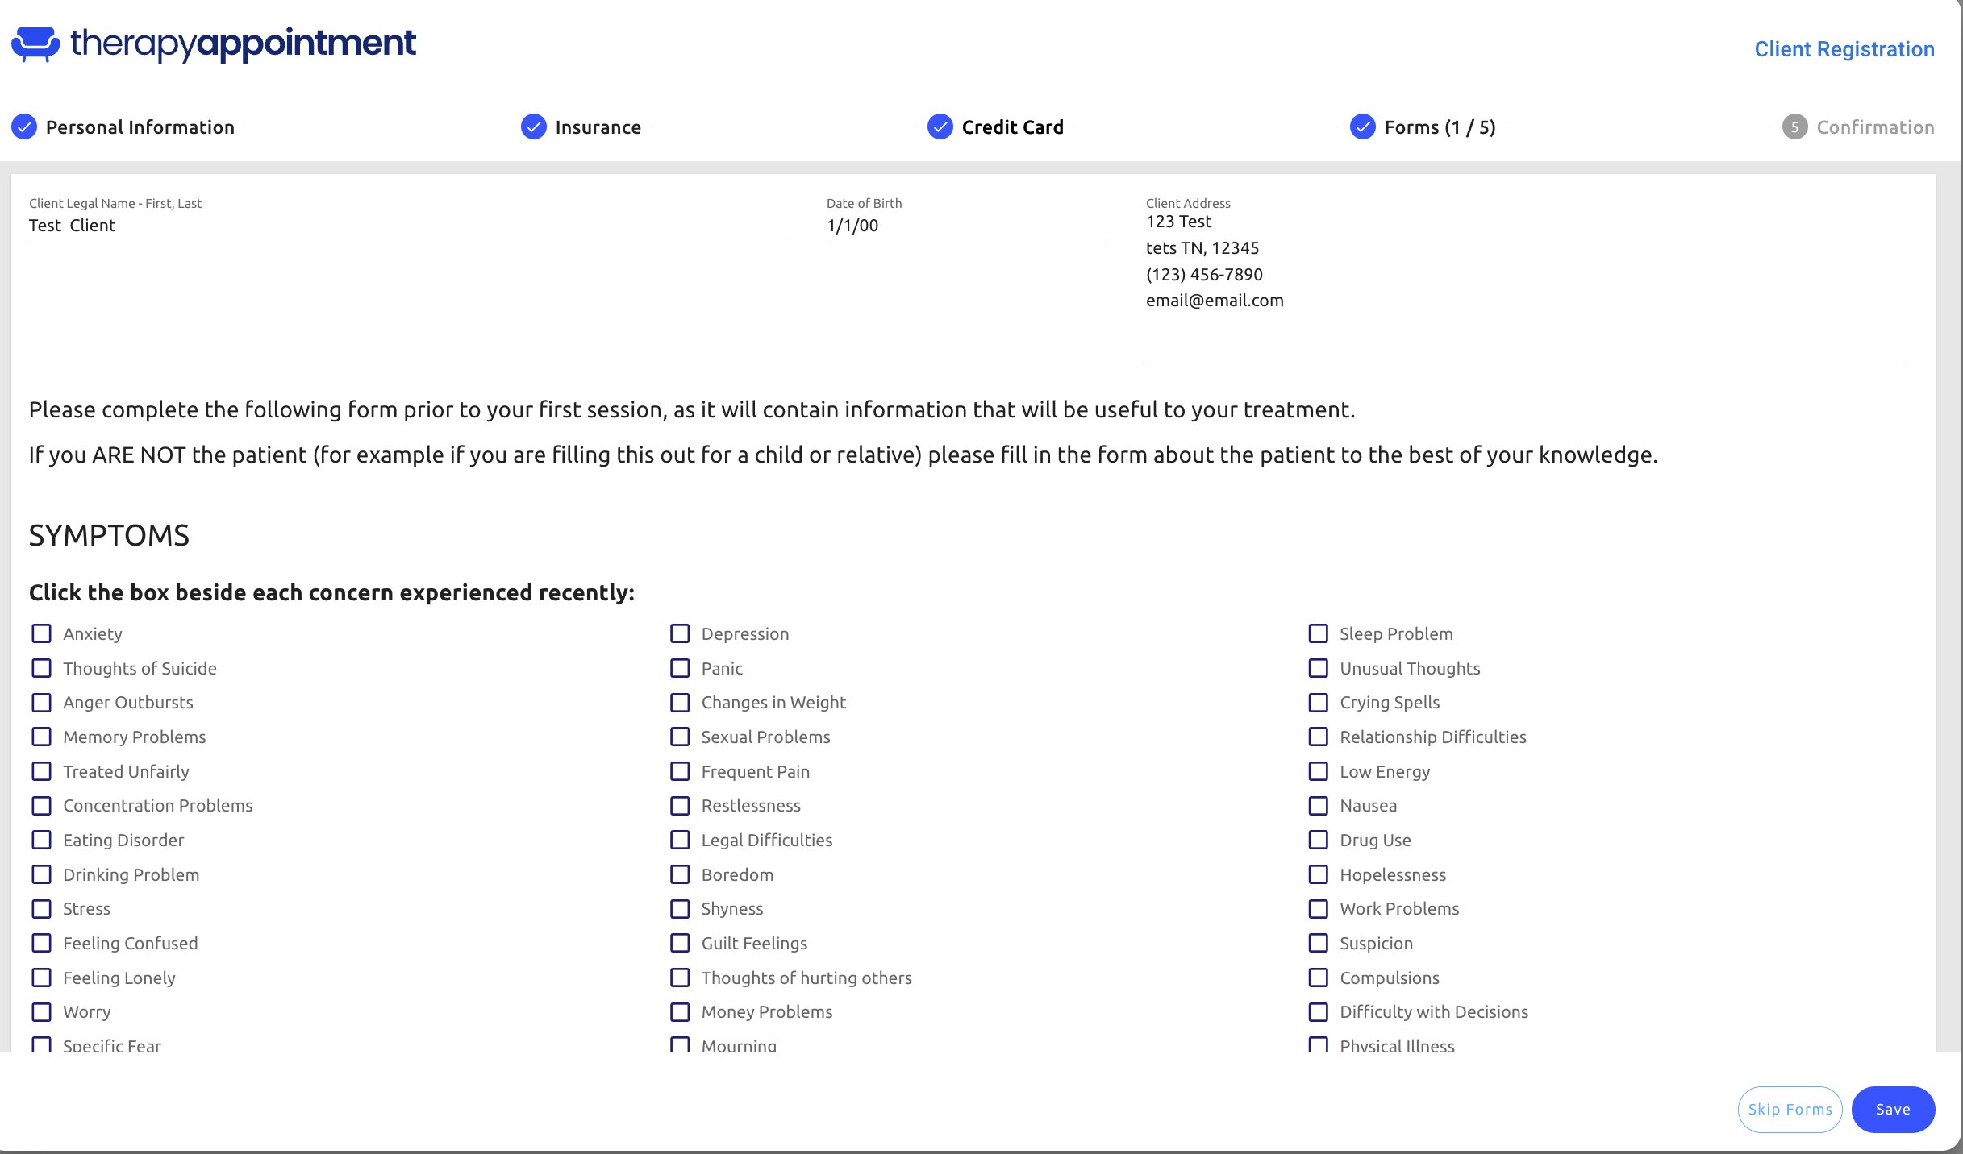Click the Date of Birth field
Image resolution: width=1963 pixels, height=1154 pixels.
(x=965, y=226)
